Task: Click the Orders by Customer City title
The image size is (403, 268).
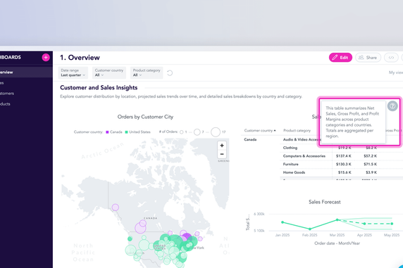Action: [x=145, y=117]
